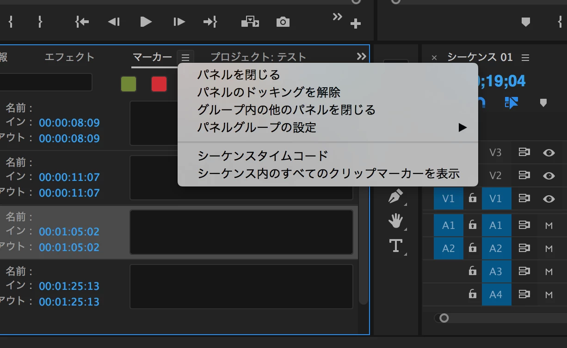Select the Hand tool

[395, 221]
